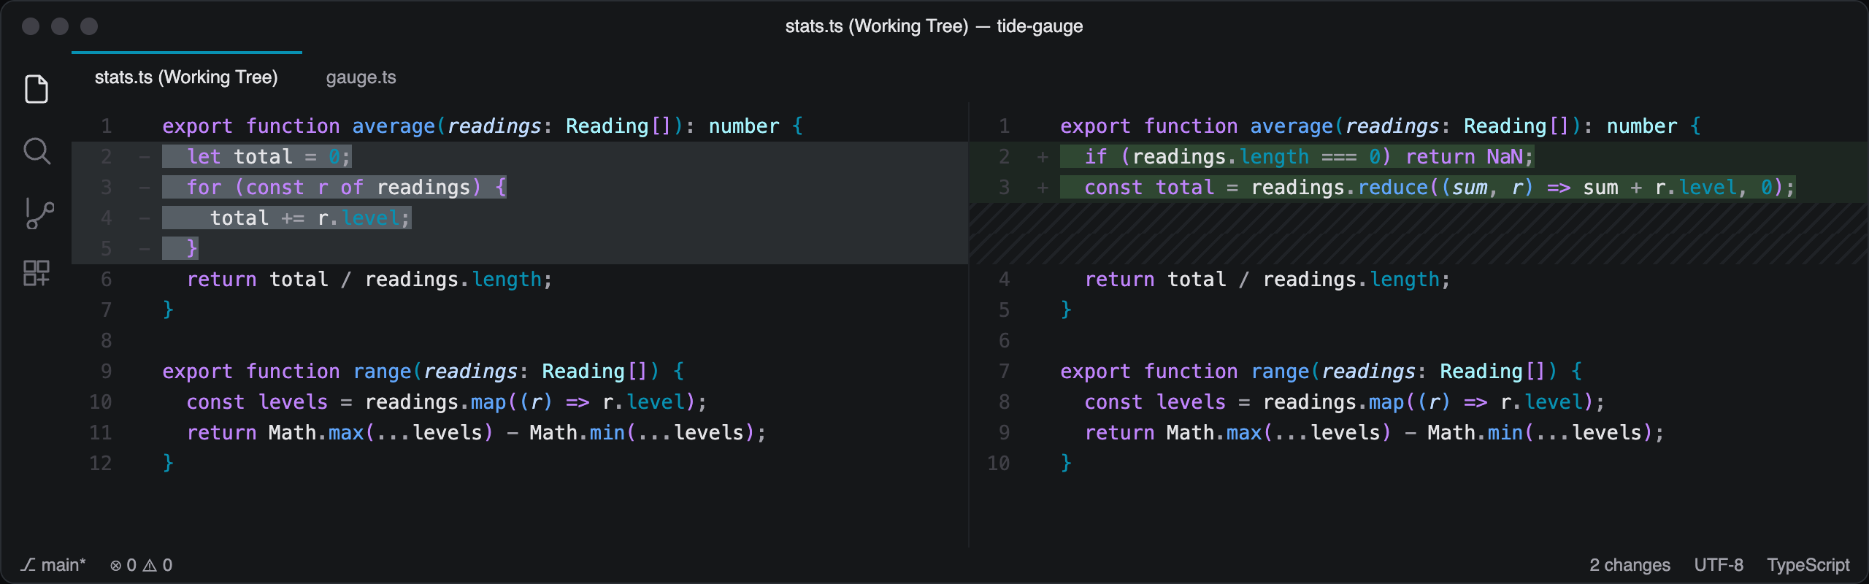Open Source Control branch icon
This screenshot has height=584, width=1869.
pos(38,213)
